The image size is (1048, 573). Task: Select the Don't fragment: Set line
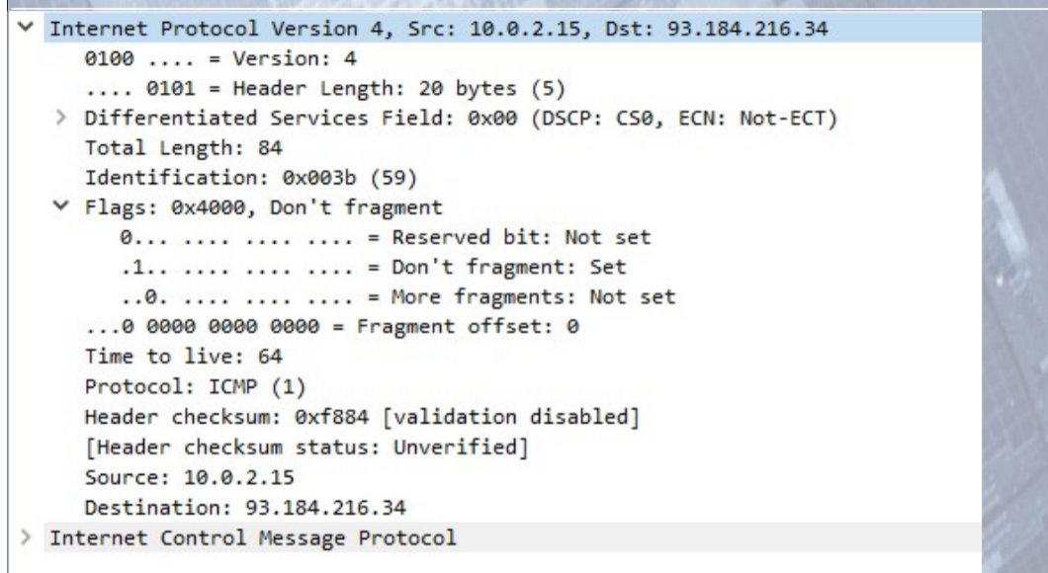tap(373, 267)
